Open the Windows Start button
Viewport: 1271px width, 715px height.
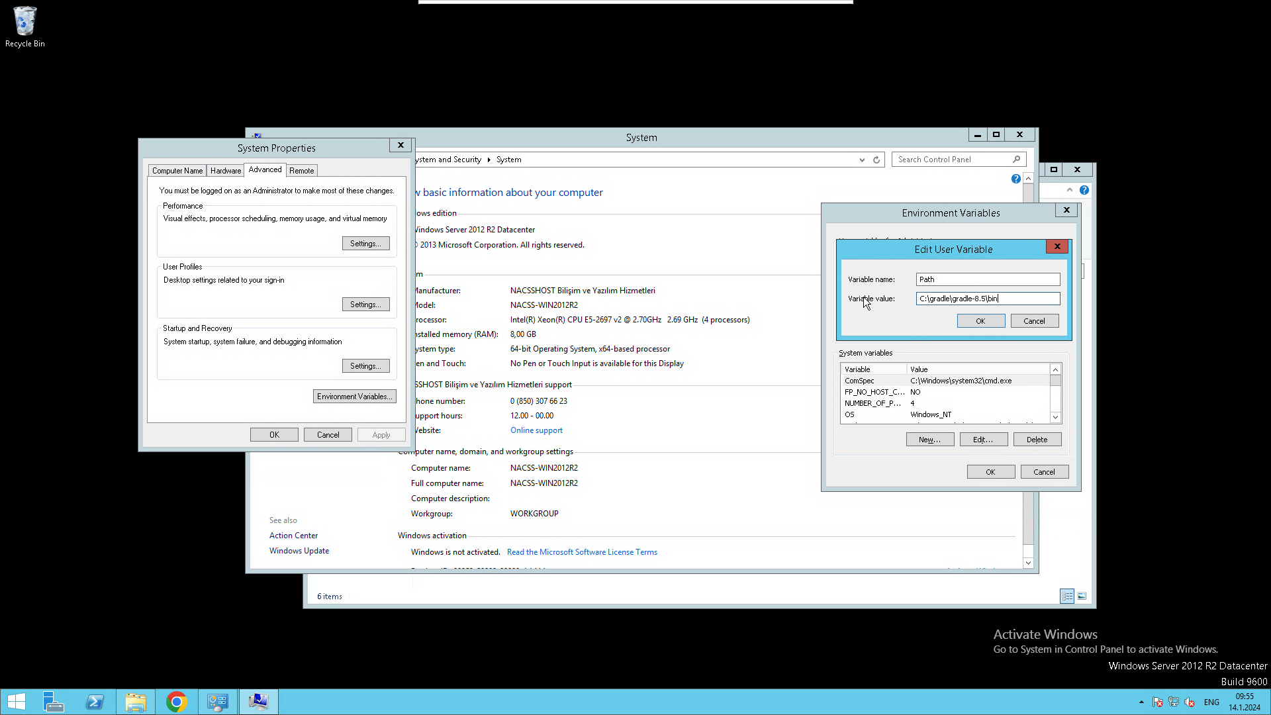coord(17,702)
